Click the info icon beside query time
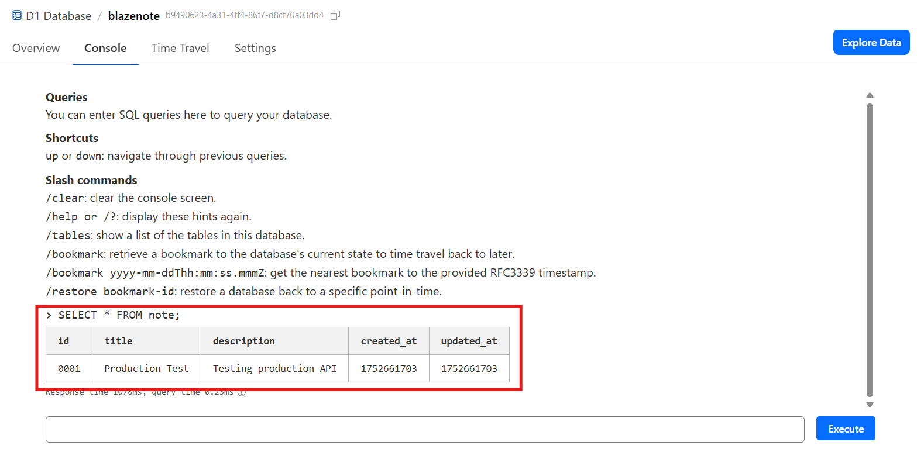The height and width of the screenshot is (449, 917). (x=242, y=392)
